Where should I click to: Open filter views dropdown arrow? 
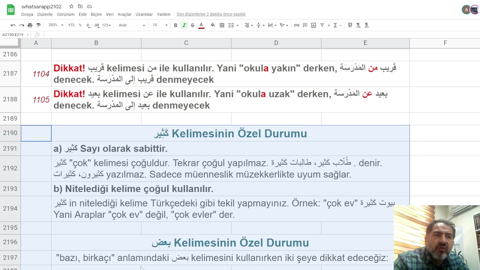pyautogui.click(x=329, y=25)
